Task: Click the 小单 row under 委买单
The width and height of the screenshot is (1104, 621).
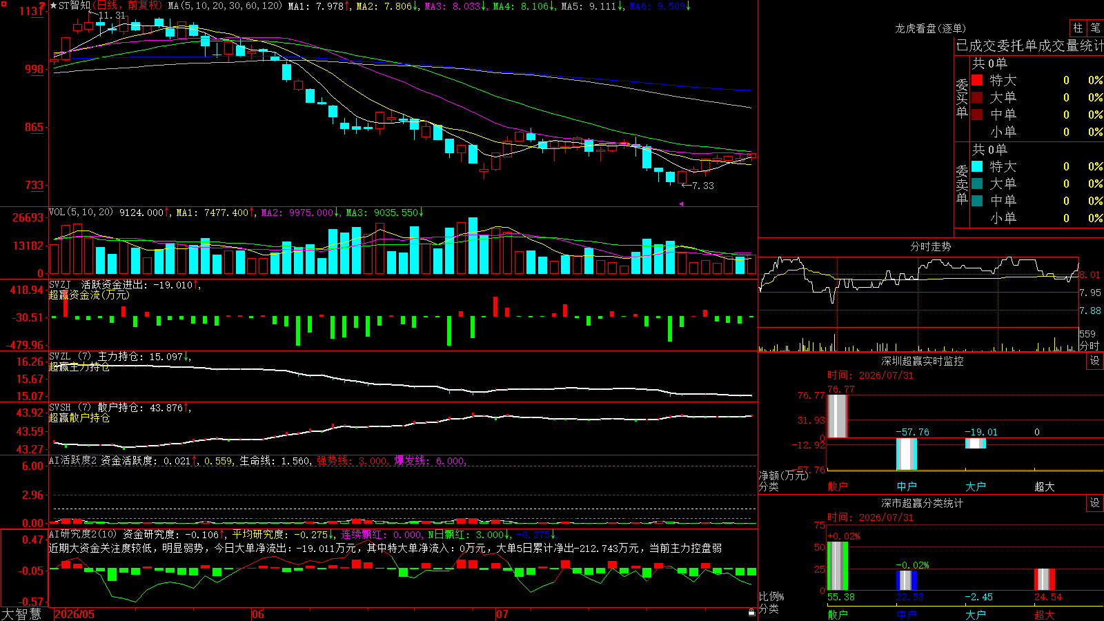Action: (x=1037, y=132)
